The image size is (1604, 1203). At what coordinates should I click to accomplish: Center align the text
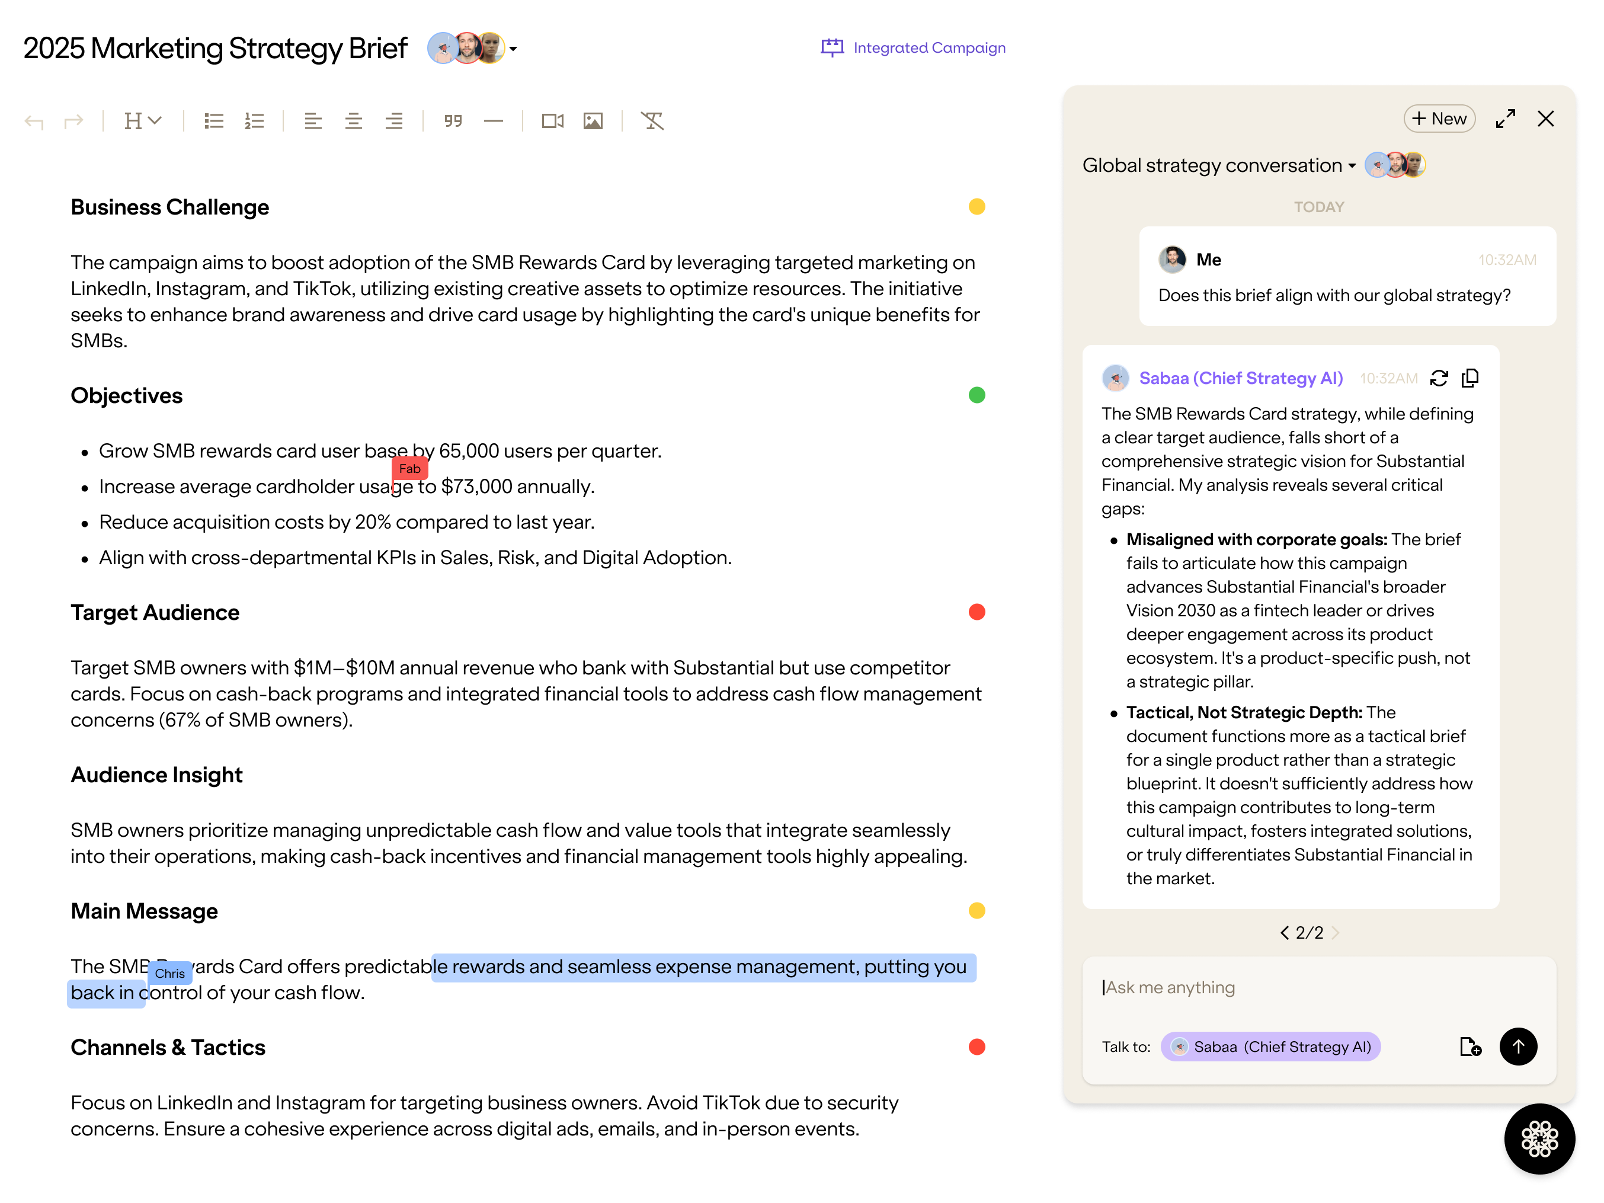353,121
